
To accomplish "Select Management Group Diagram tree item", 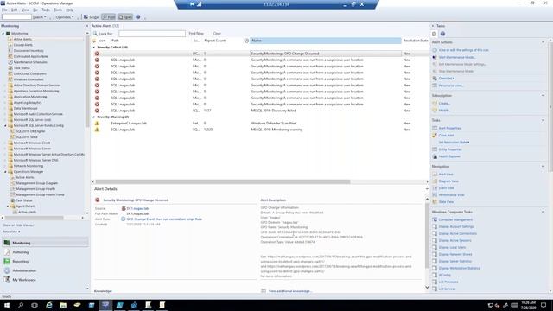I will click(x=36, y=183).
